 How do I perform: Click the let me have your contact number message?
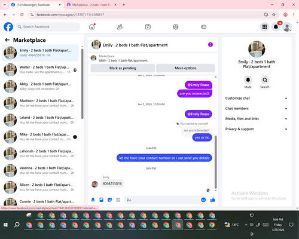click(x=164, y=158)
